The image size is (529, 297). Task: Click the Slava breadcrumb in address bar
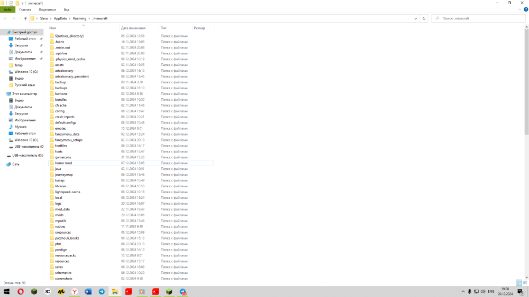coord(44,18)
